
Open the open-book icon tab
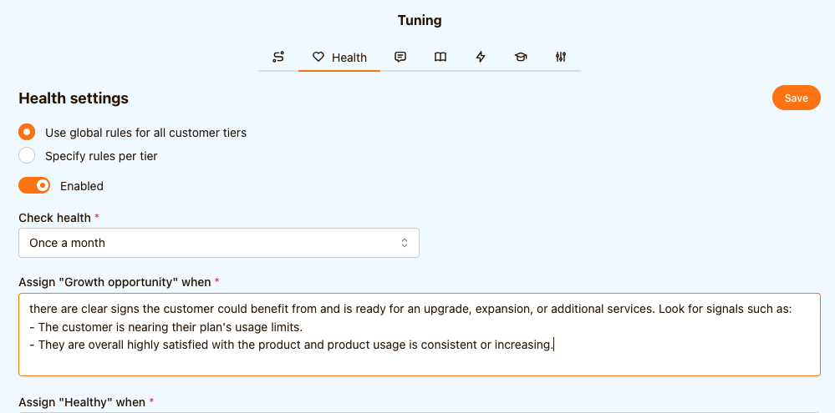(440, 57)
